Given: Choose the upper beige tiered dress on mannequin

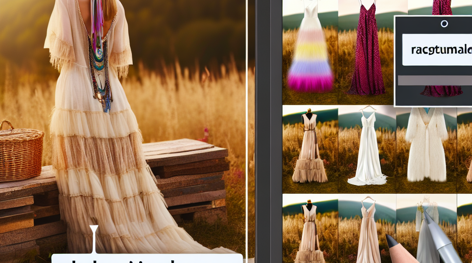Looking at the screenshot, I should [310, 149].
